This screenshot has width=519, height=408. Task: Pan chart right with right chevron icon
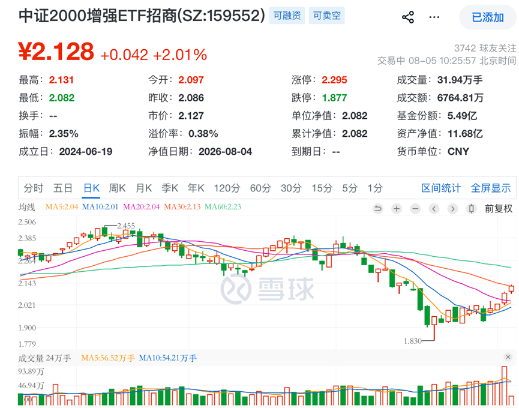click(453, 208)
